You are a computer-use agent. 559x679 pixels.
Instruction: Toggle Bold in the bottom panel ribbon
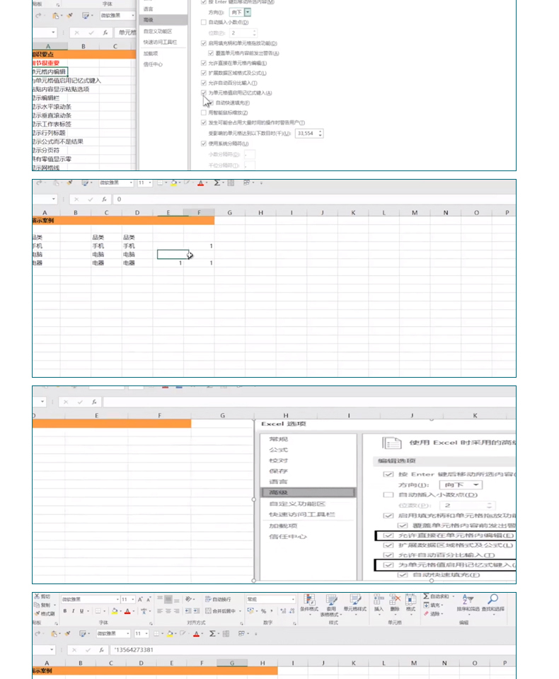click(65, 611)
